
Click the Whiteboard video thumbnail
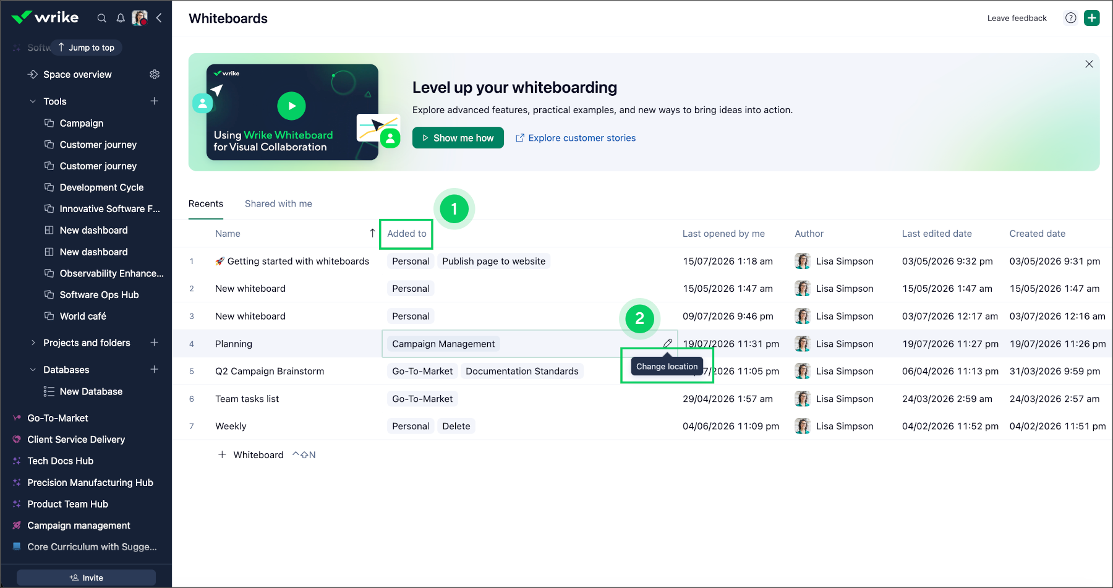pos(292,112)
